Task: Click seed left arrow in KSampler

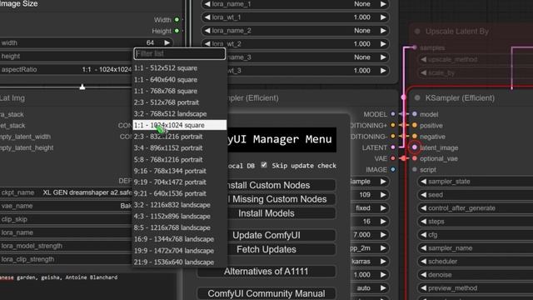Action: [424, 195]
